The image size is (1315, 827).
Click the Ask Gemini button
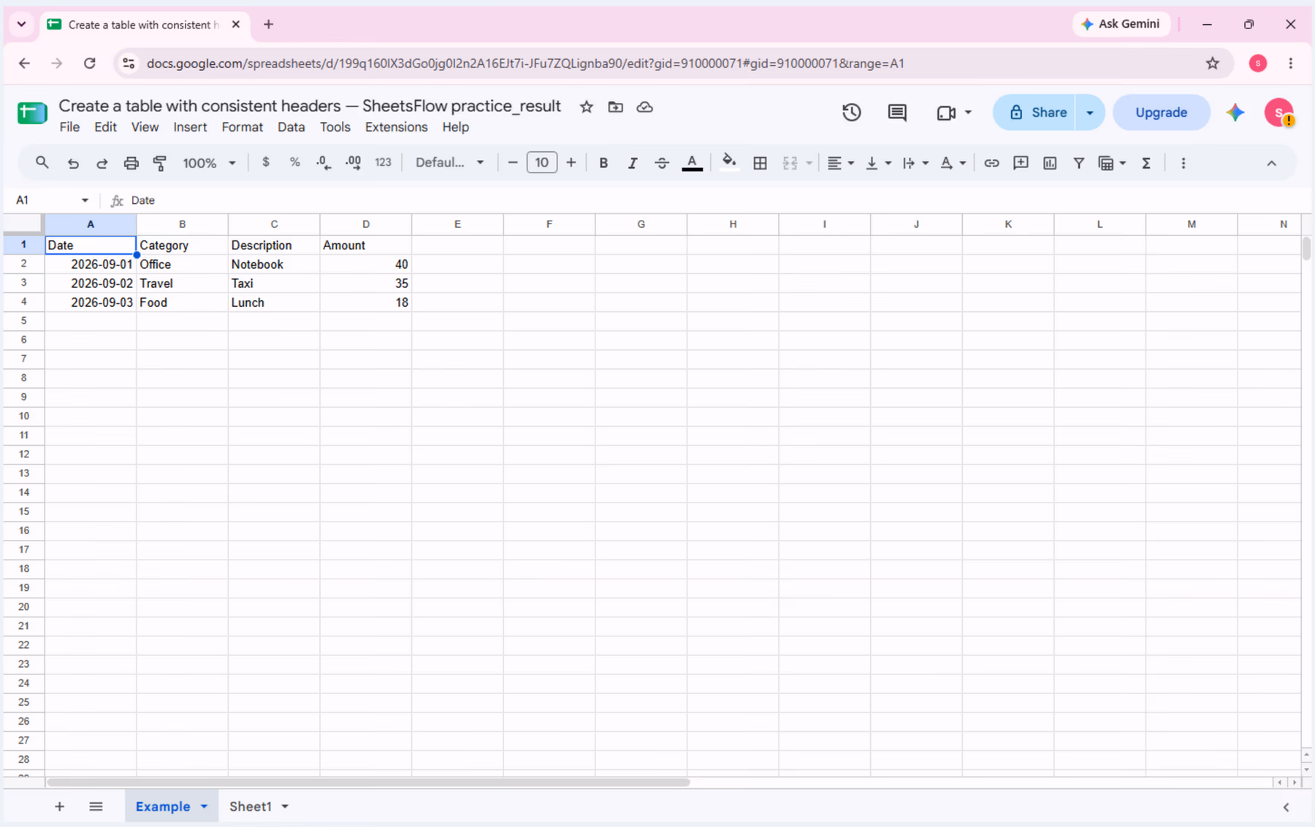pyautogui.click(x=1121, y=24)
